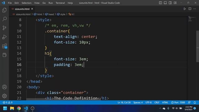The height and width of the screenshot is (112, 199).
Task: Click line number 16 in gutter
Action: point(19,65)
